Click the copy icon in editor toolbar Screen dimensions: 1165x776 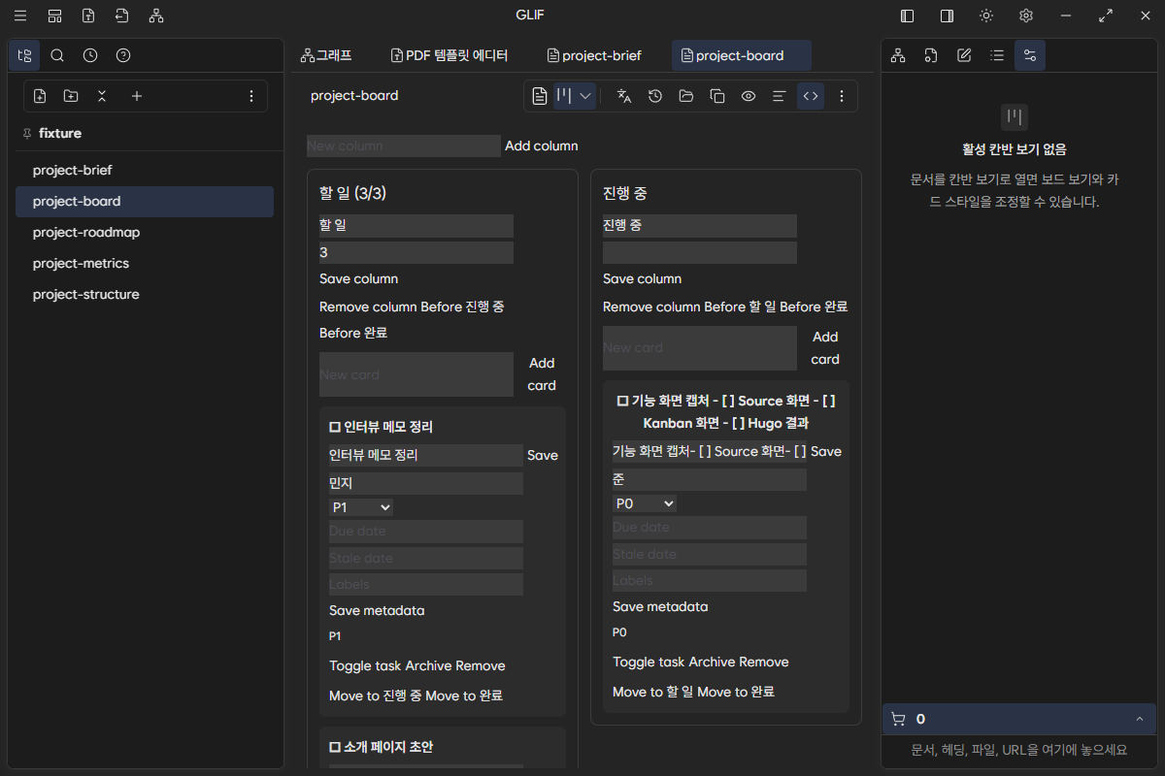coord(717,96)
